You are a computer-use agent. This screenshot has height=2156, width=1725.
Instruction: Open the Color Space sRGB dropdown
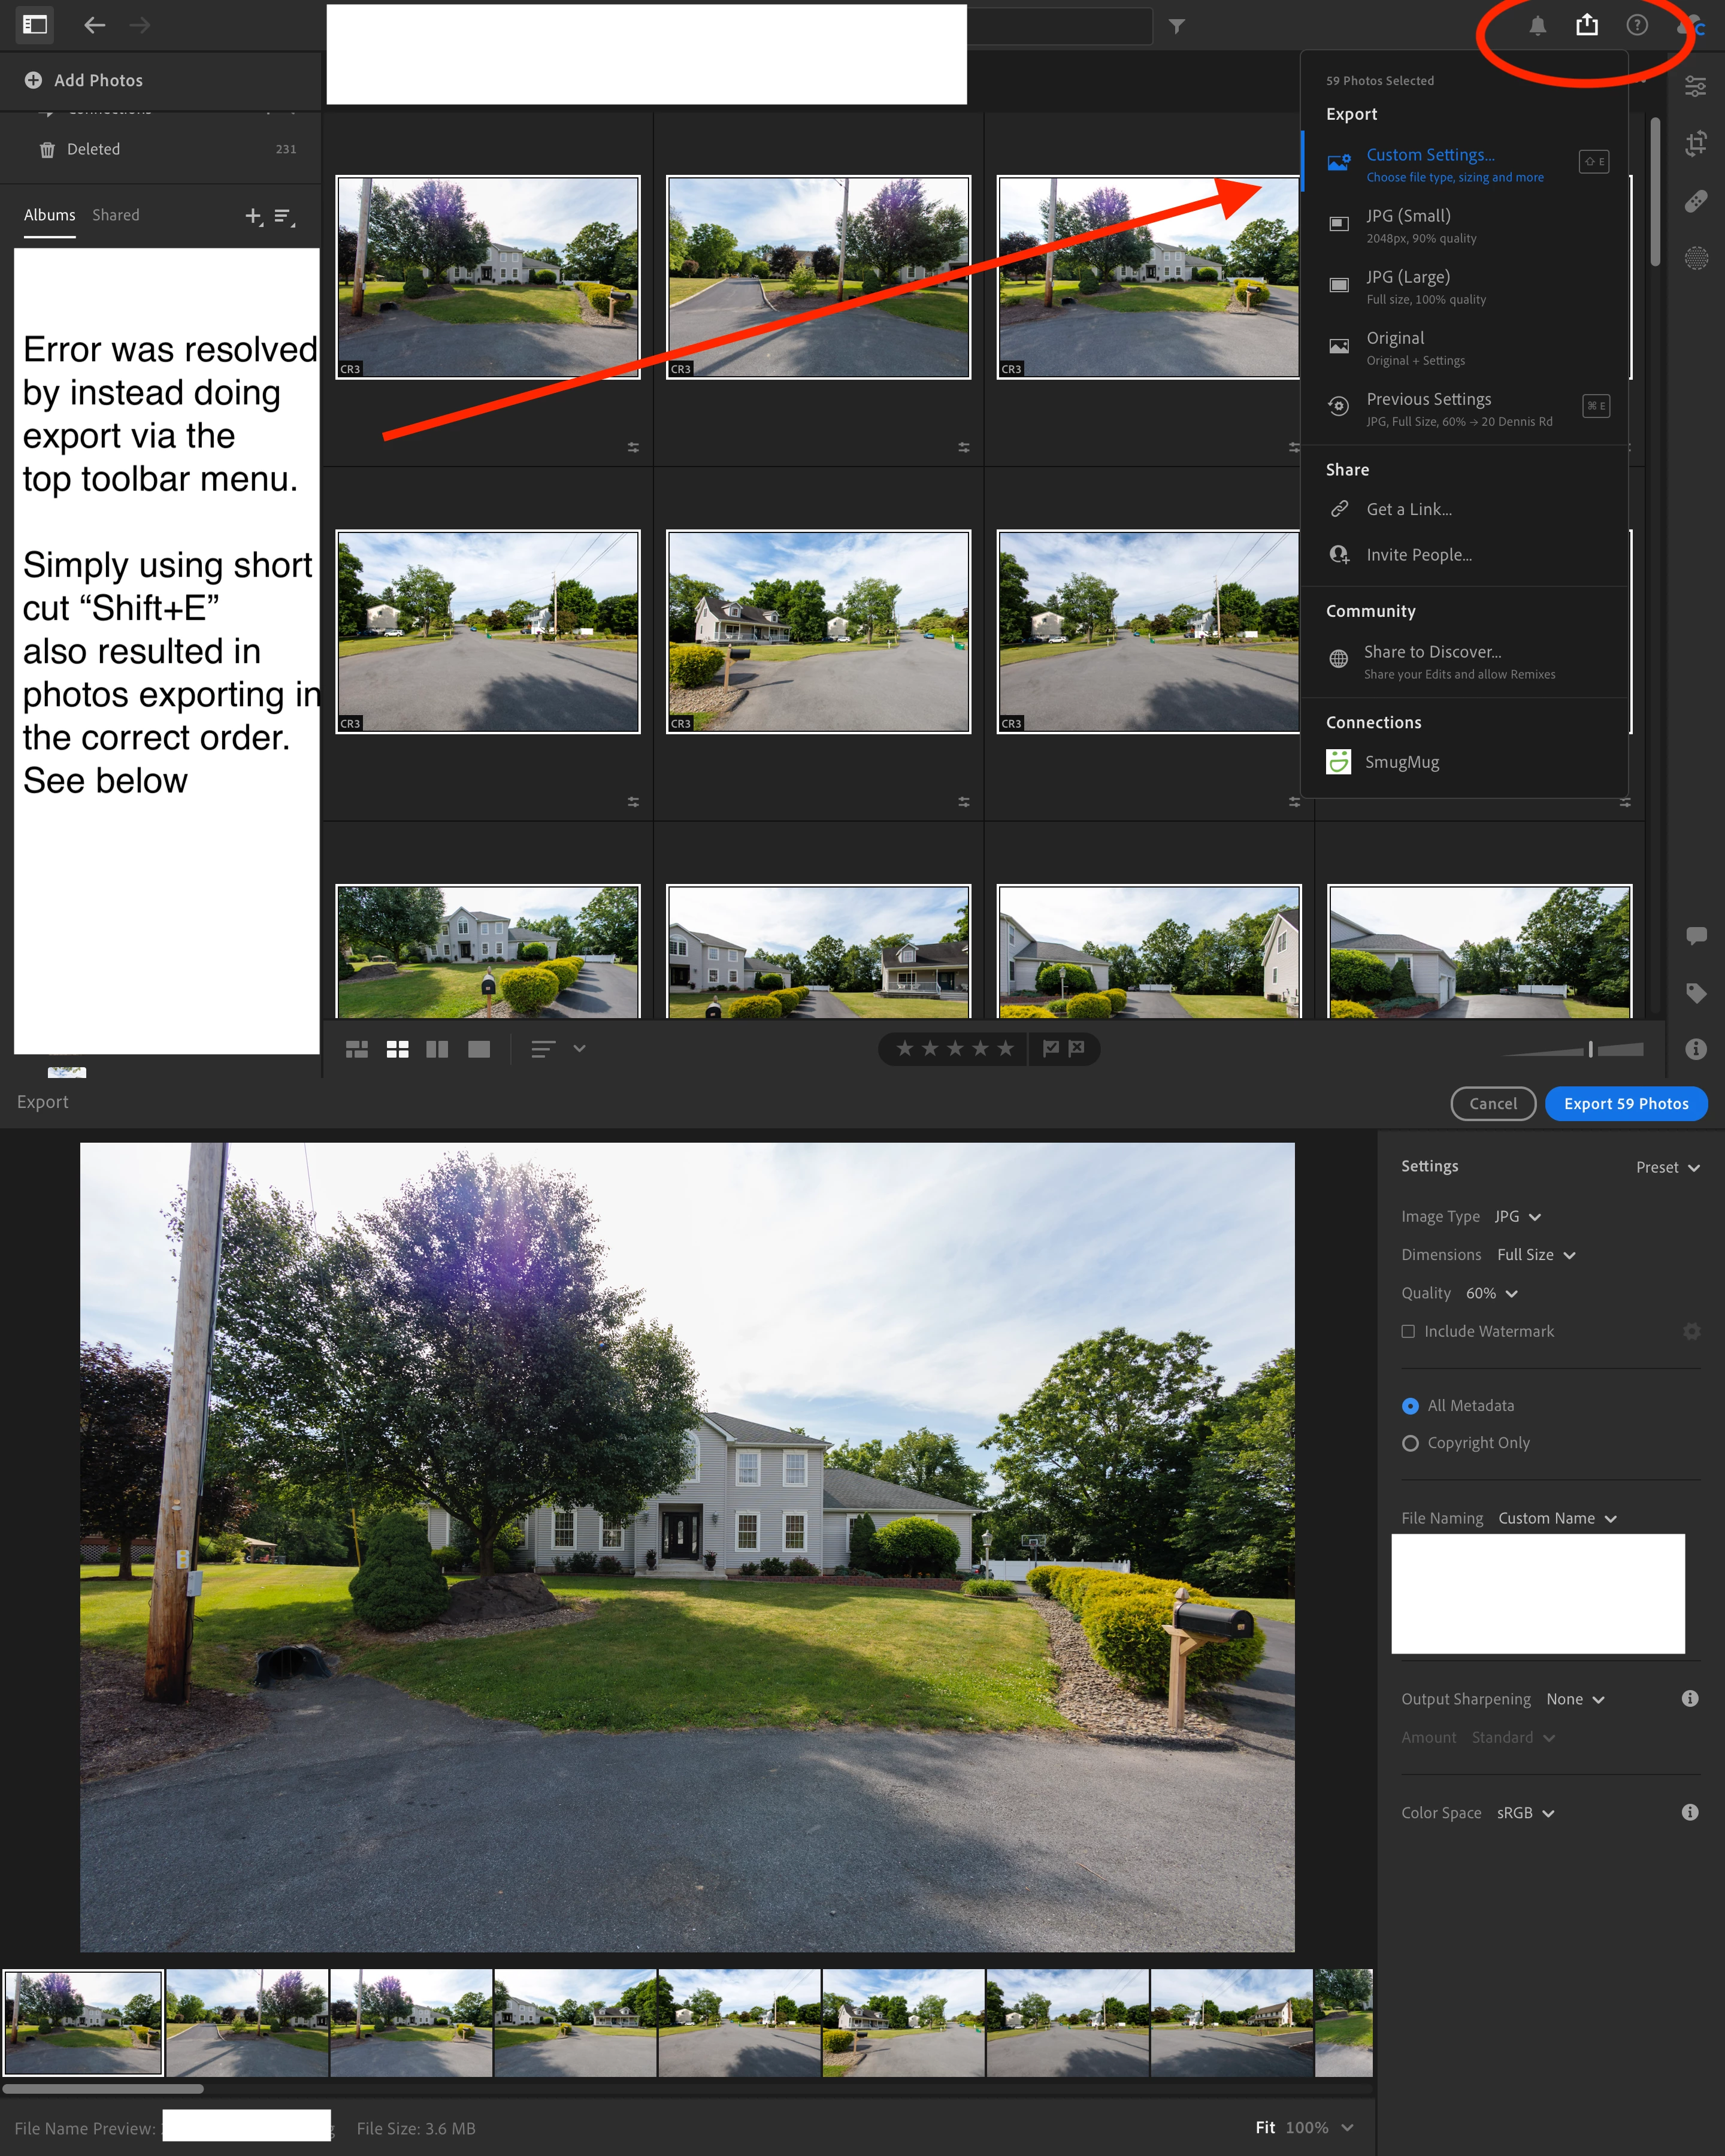tap(1525, 1813)
